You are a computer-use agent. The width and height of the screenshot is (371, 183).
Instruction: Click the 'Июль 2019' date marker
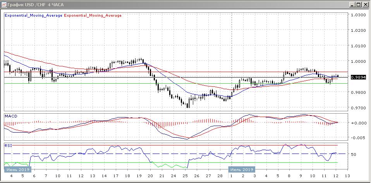[x=242, y=169]
